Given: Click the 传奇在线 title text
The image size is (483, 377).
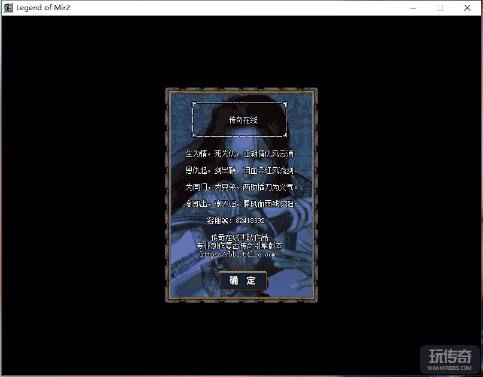Looking at the screenshot, I should tap(243, 120).
